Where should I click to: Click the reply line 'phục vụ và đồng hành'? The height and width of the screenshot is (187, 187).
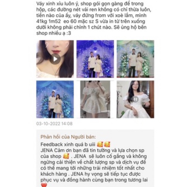(x=94, y=180)
